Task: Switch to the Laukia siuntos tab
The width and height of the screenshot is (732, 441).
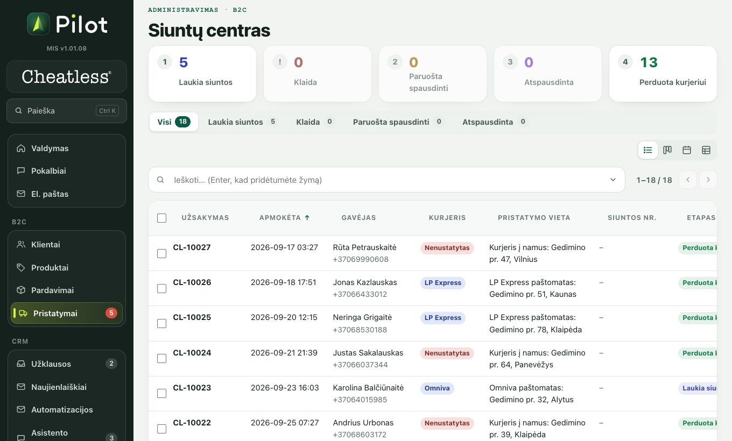Action: (243, 122)
